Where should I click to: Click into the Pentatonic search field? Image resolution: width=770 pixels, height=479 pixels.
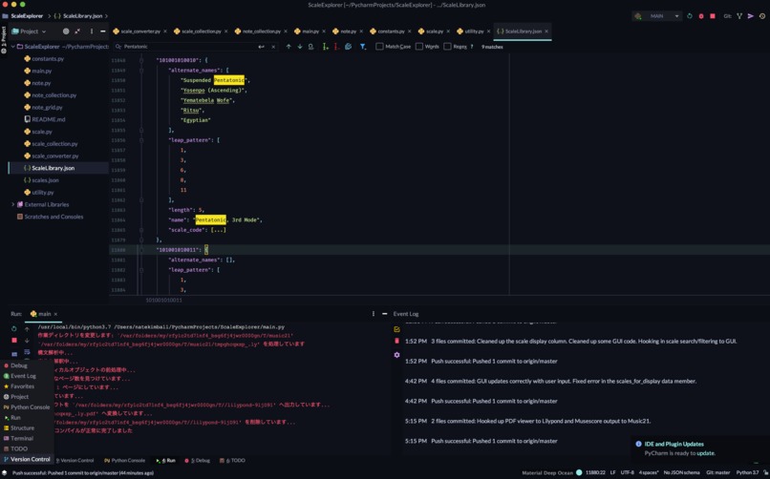coord(189,47)
